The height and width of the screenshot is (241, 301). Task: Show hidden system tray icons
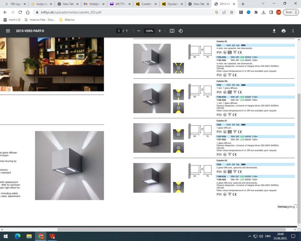249,236
